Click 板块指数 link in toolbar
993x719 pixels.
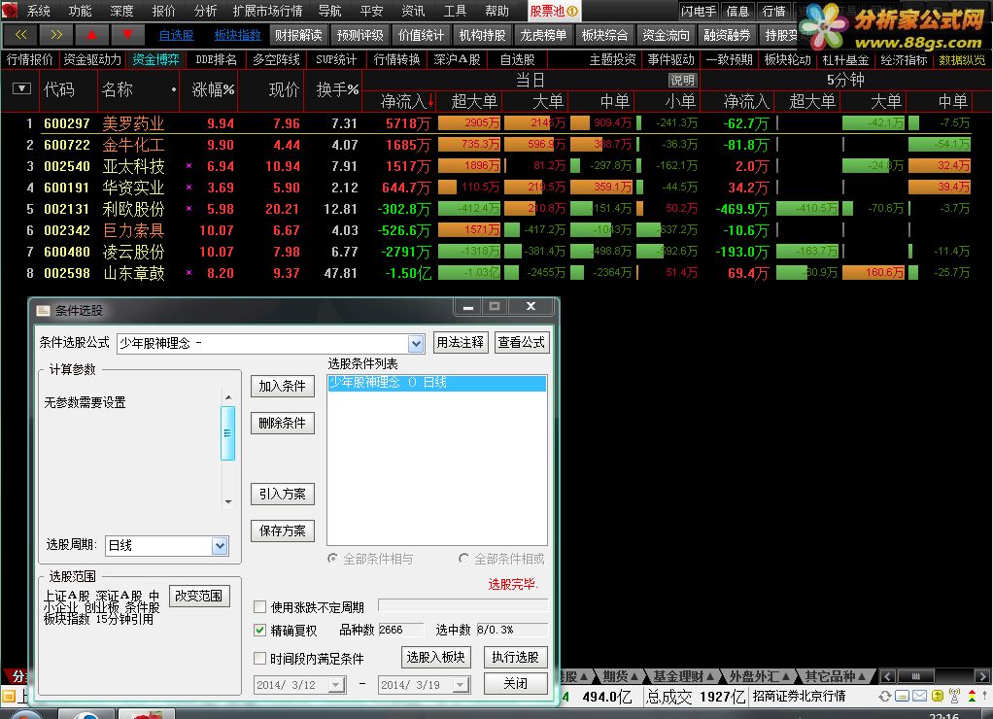[x=237, y=36]
